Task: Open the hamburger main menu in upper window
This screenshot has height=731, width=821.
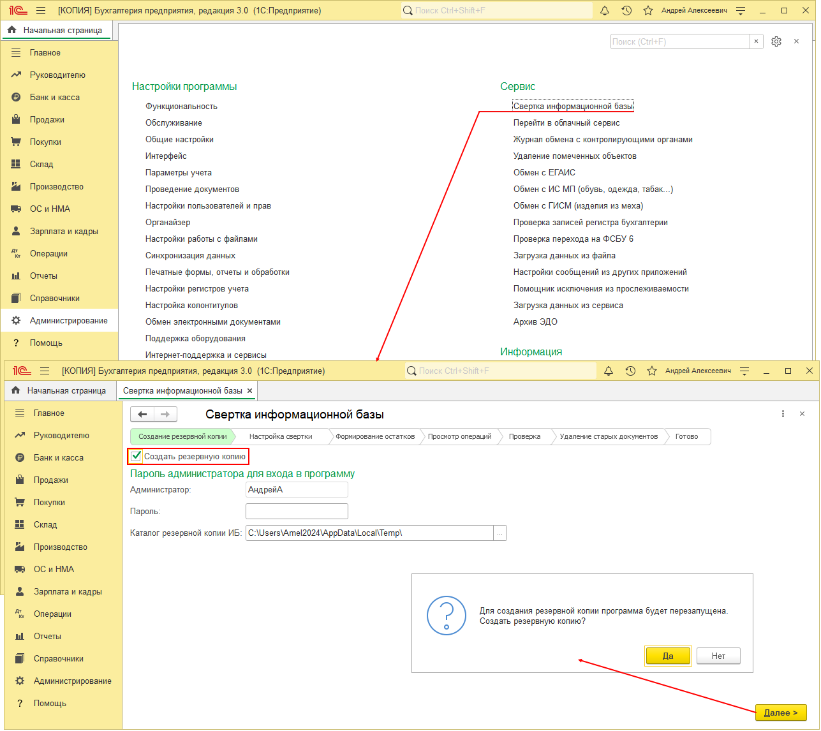Action: (x=41, y=11)
